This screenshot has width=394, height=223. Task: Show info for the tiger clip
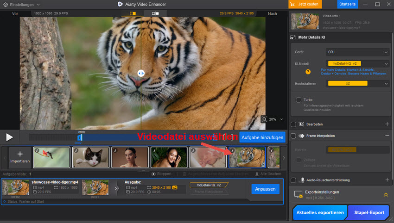tap(232, 150)
